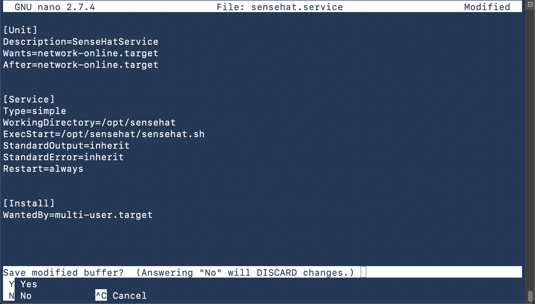
Task: Click the [Service] section header
Action: [x=29, y=99]
